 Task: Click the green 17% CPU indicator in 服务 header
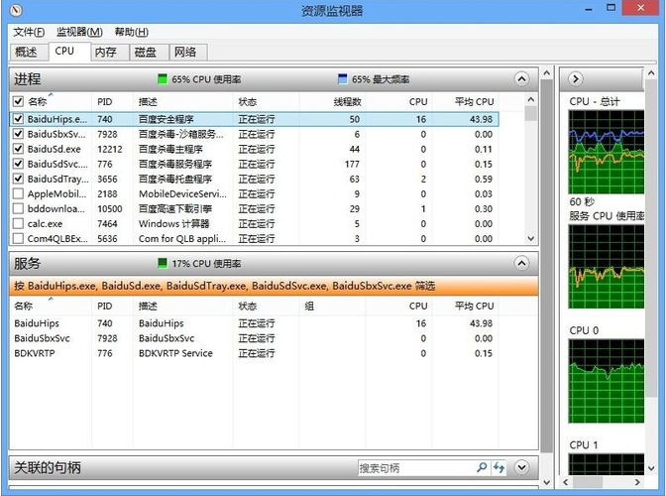pos(162,263)
